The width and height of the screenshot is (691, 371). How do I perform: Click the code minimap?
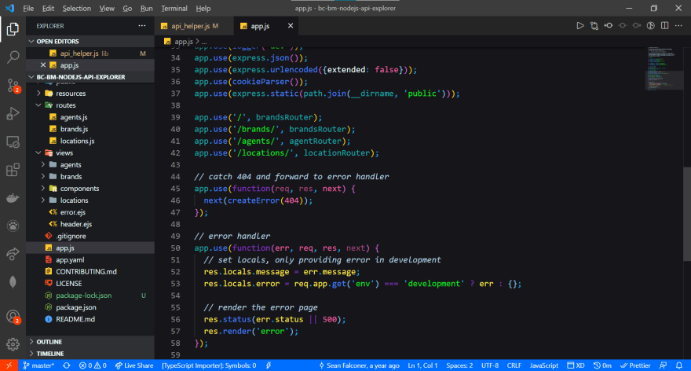664,68
